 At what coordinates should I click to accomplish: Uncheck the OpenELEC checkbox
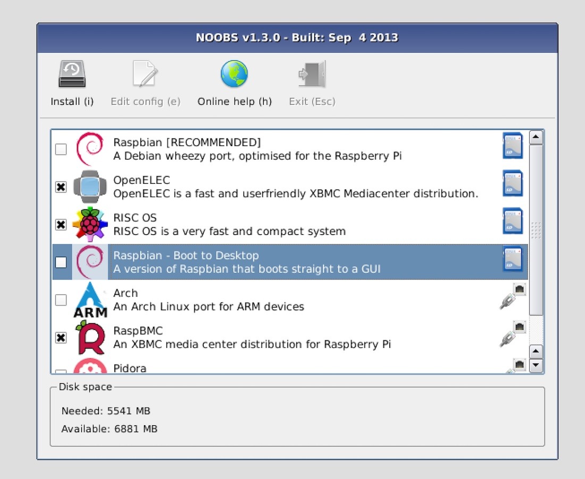coord(61,187)
